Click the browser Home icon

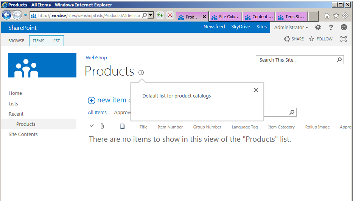[x=327, y=15]
